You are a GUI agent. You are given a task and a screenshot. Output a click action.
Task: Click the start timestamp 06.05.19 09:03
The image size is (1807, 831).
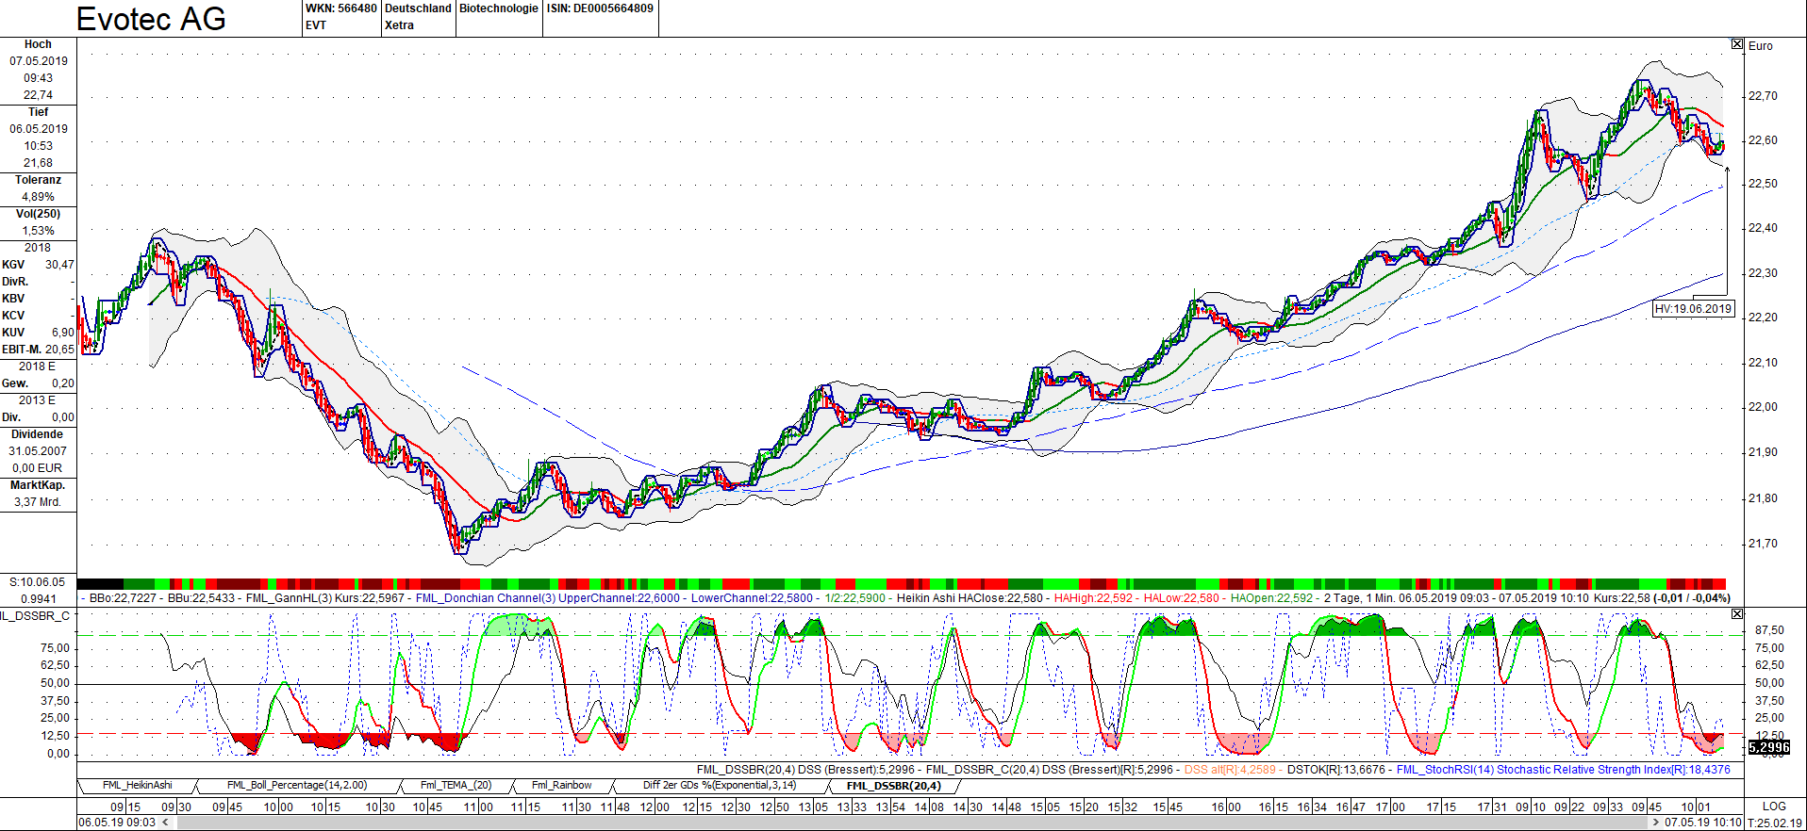(117, 823)
